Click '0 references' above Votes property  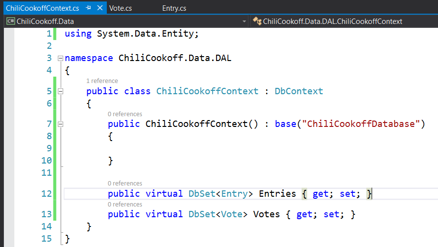click(x=125, y=205)
